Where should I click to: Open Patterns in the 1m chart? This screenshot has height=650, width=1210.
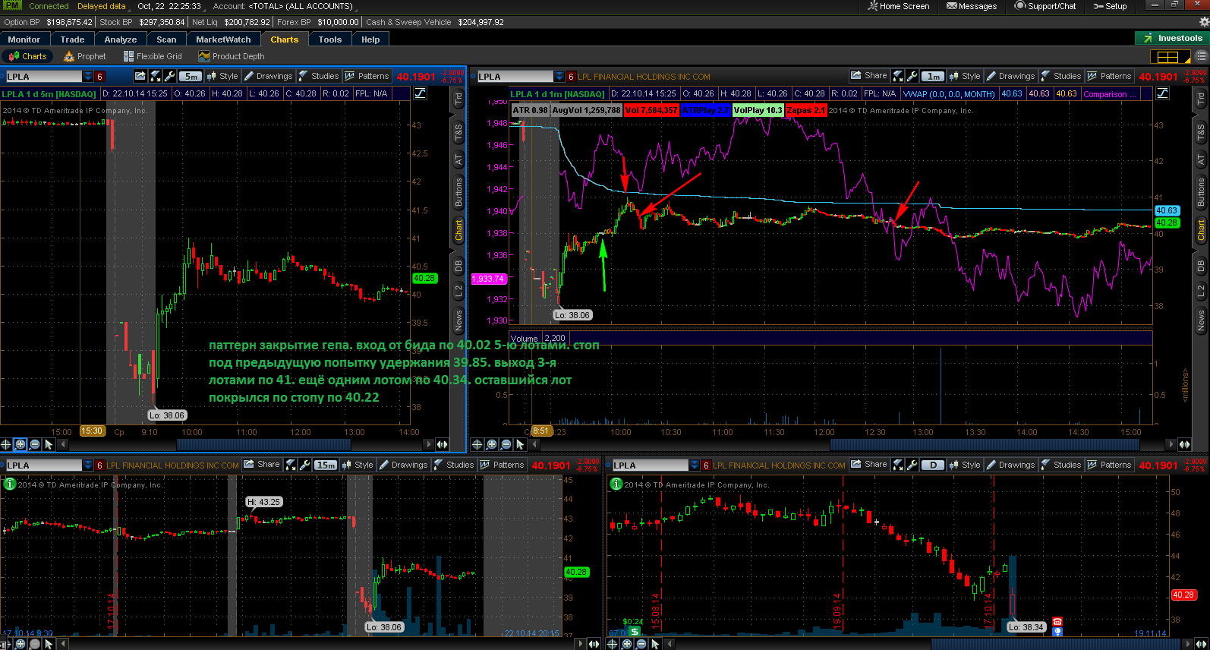tap(1109, 76)
